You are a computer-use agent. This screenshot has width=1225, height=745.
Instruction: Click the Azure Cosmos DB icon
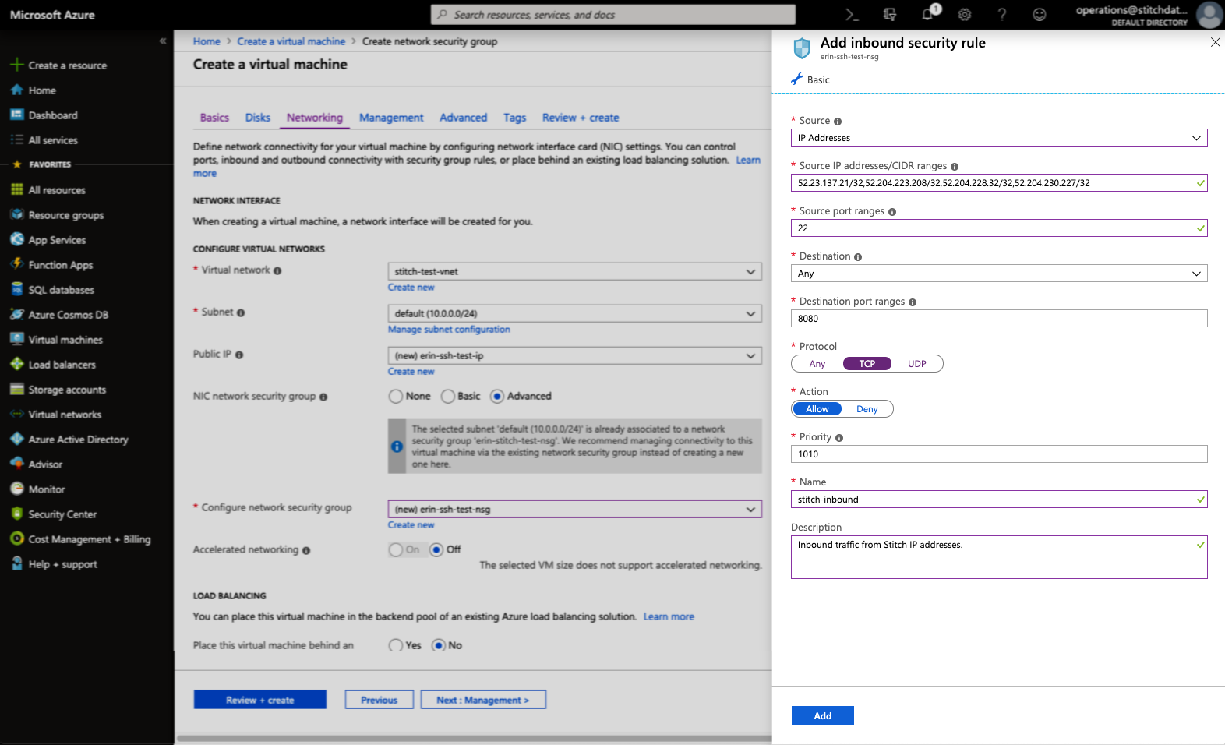point(17,314)
